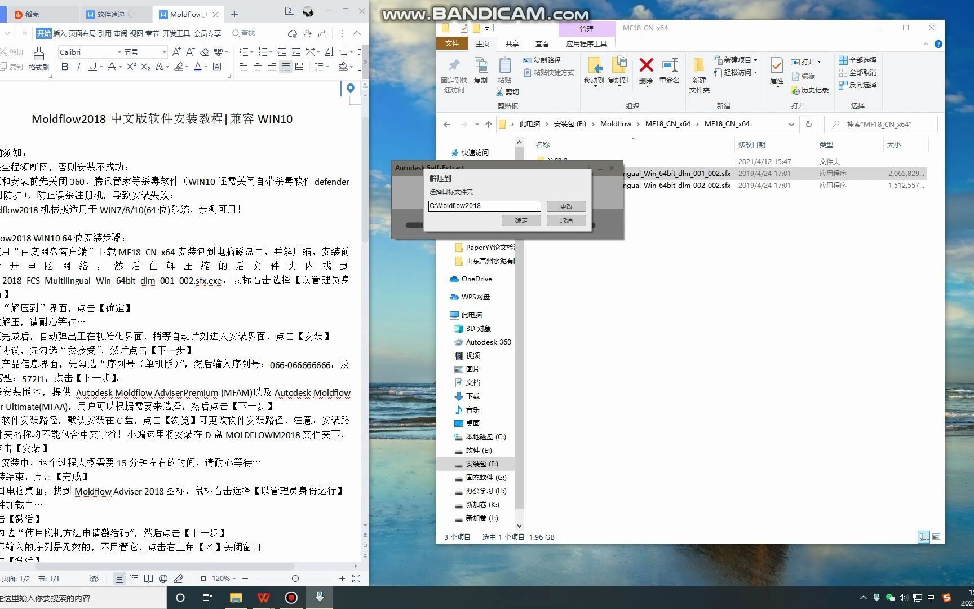Center-align text in WPS
974x609 pixels.
[x=258, y=67]
